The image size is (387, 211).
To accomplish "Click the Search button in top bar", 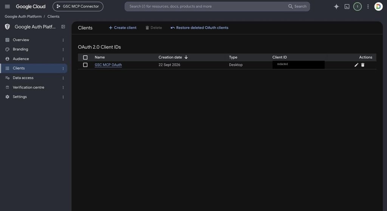I will tap(297, 6).
